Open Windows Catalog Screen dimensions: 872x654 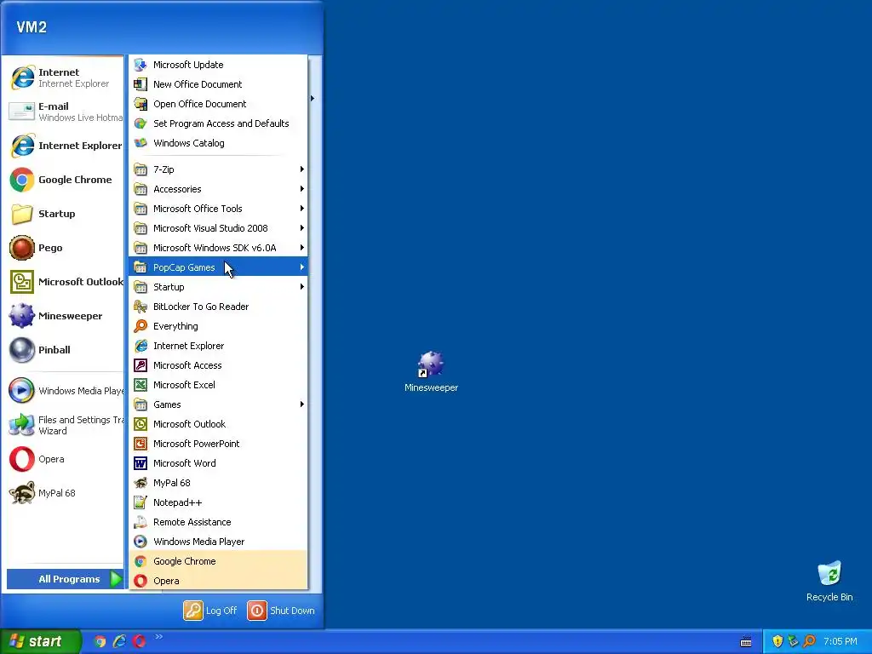coord(217,143)
